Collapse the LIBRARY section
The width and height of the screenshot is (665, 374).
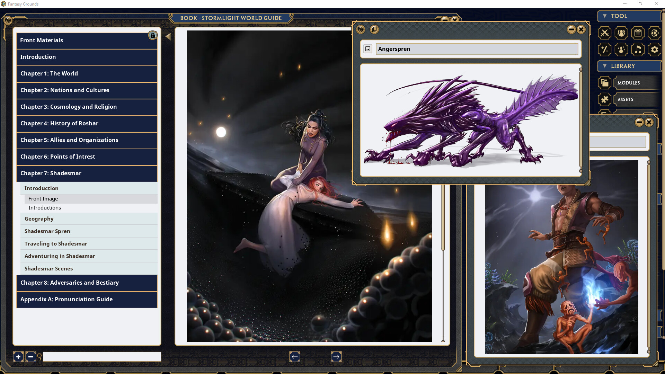604,66
